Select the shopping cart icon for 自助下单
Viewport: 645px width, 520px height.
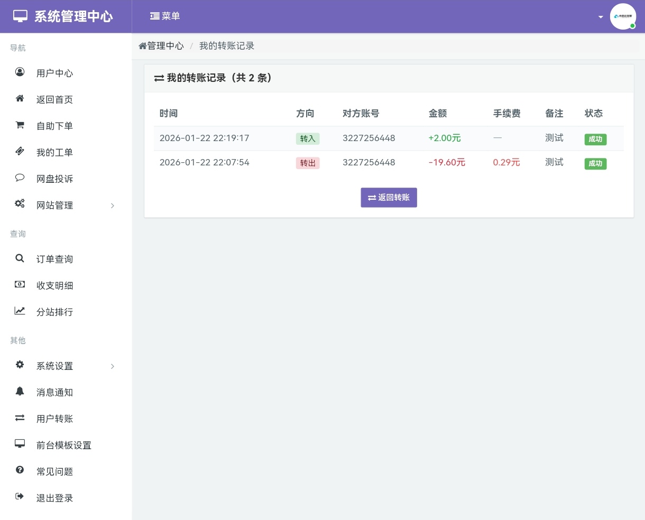[20, 125]
